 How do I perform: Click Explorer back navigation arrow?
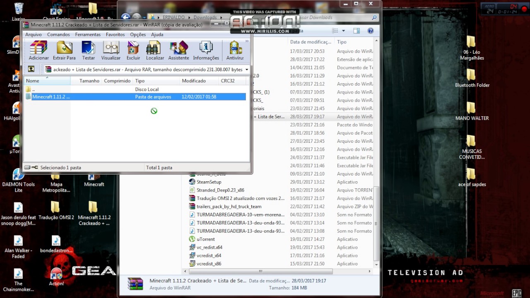[x=125, y=17]
